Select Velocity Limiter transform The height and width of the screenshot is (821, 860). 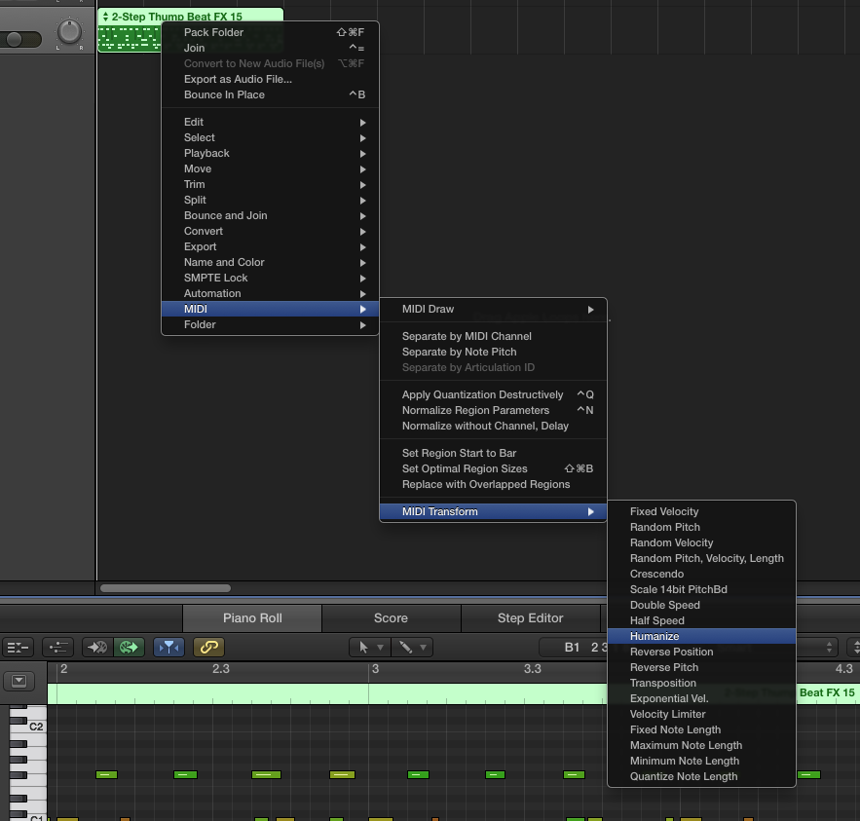[701, 714]
